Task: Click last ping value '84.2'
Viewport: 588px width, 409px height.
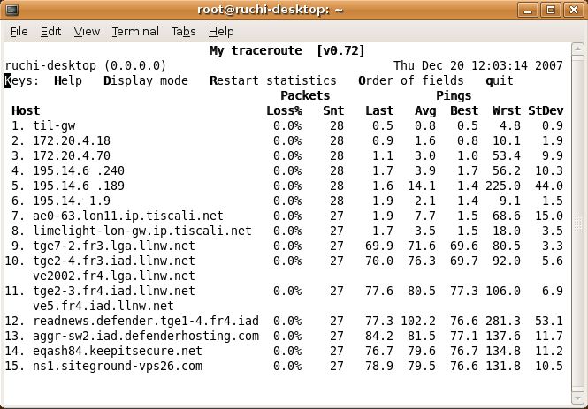Action: pos(379,336)
